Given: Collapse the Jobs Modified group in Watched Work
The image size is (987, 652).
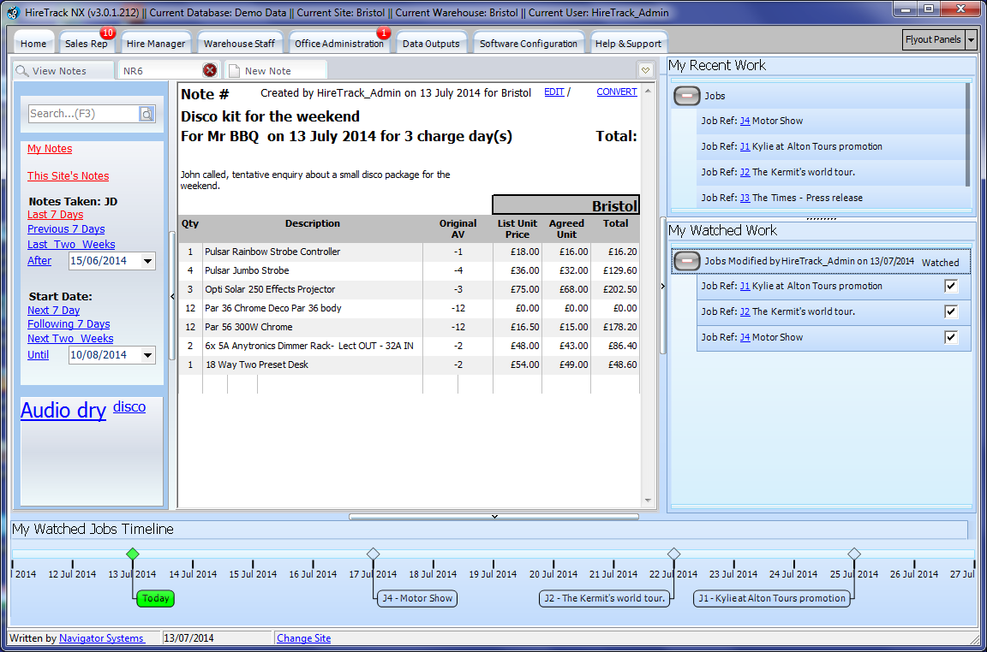Looking at the screenshot, I should point(687,261).
